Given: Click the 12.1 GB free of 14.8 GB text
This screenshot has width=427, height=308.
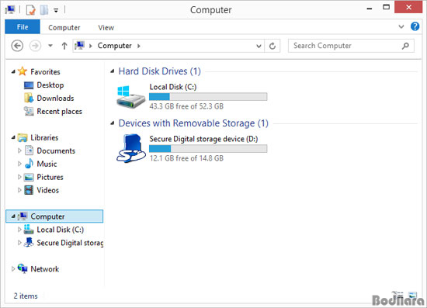Looking at the screenshot, I should tap(186, 158).
